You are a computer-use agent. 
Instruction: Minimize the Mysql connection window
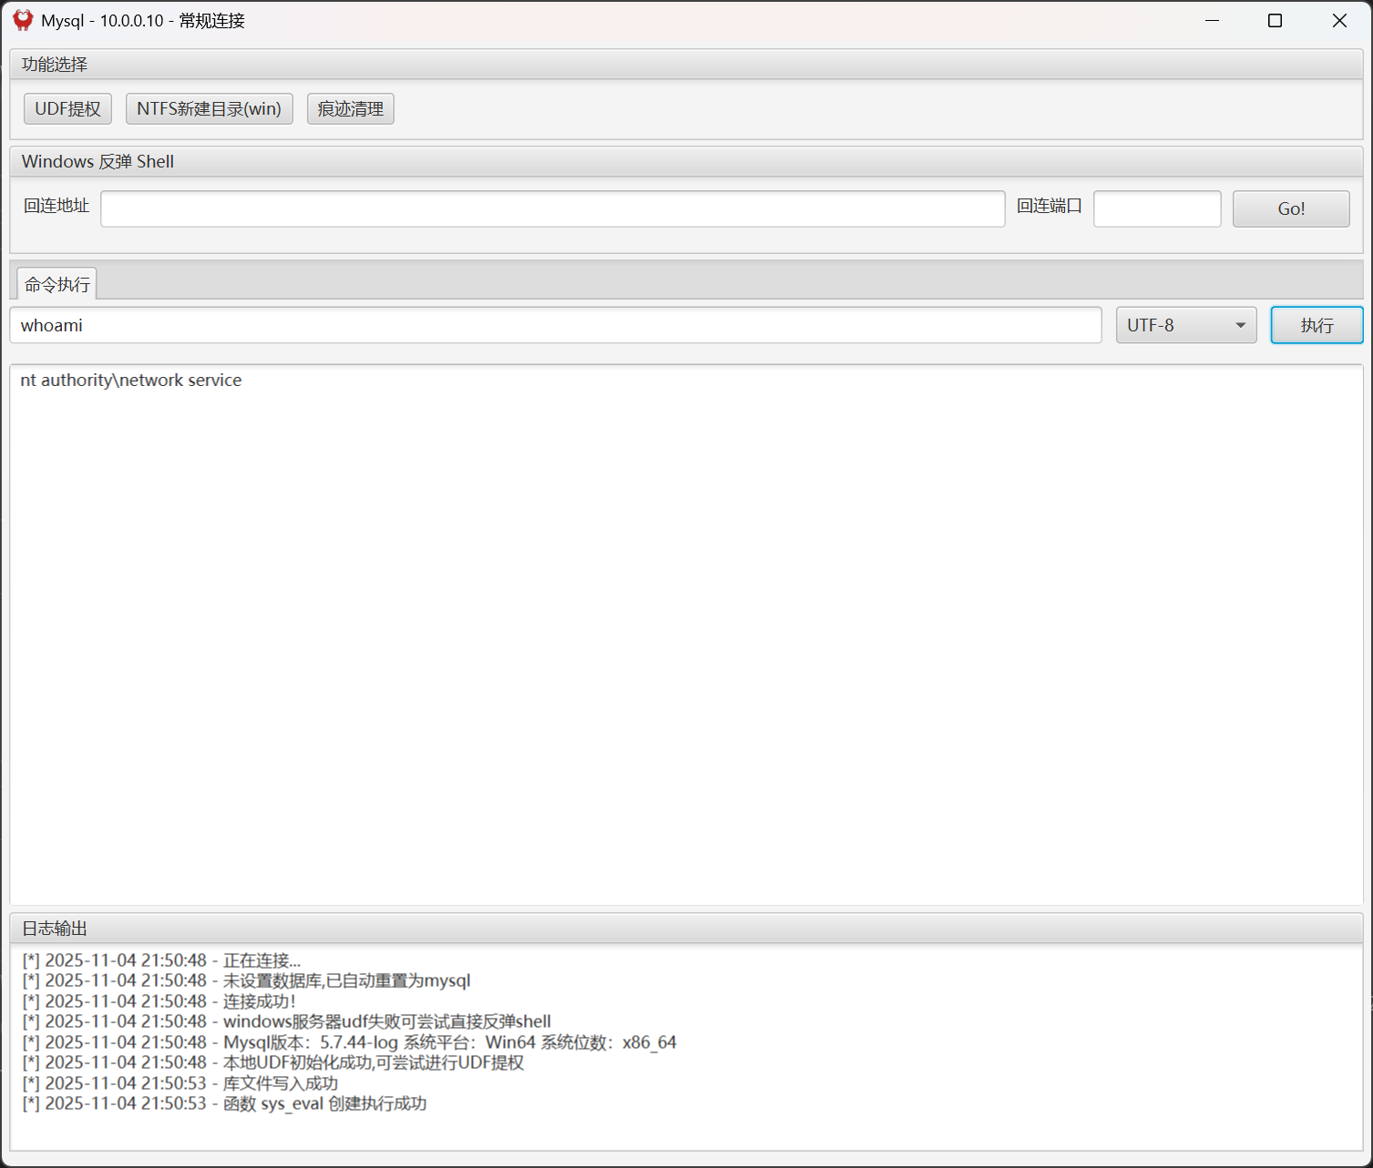pos(1212,20)
